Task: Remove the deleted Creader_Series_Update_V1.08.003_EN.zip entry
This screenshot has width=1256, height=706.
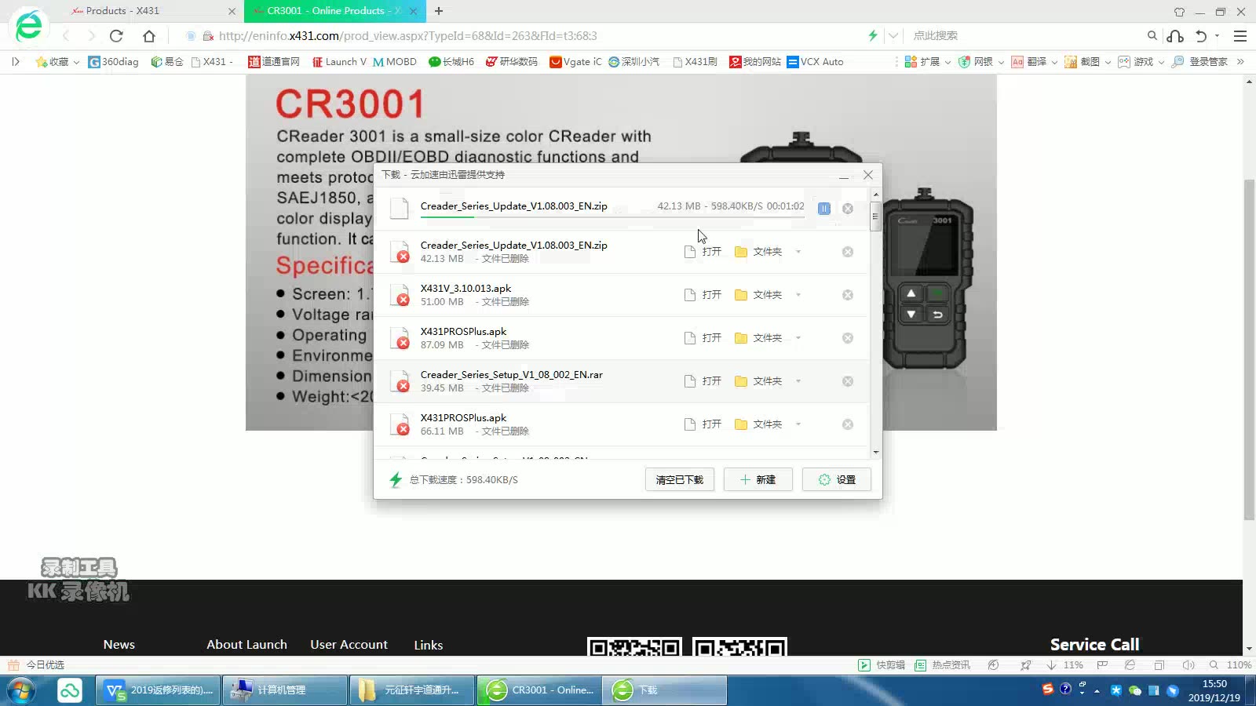Action: click(x=848, y=252)
